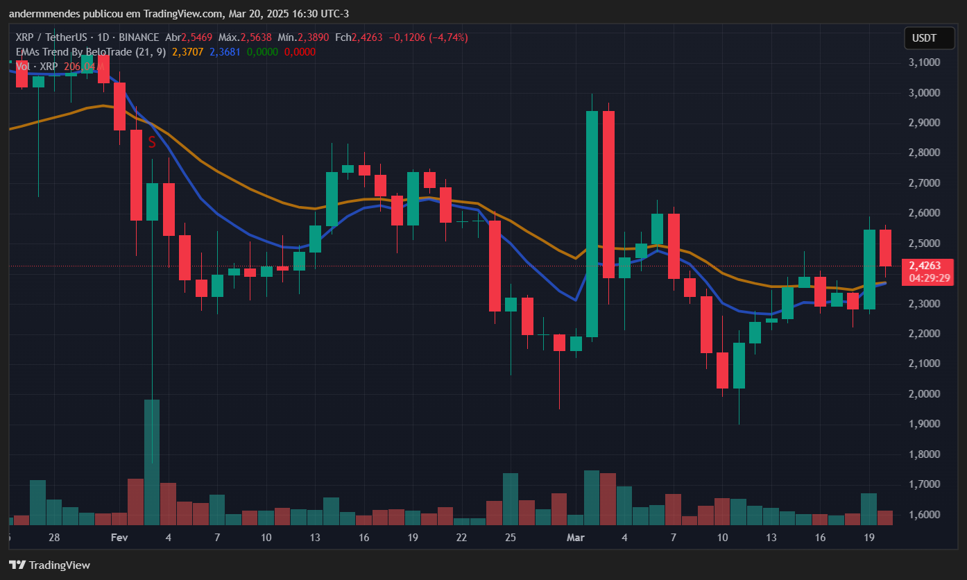Click the 2,0000 price axis label
Viewport: 967px width, 580px height.
coord(924,394)
